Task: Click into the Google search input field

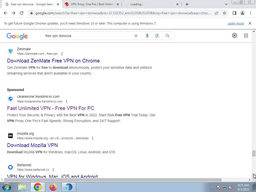Action: click(x=88, y=36)
